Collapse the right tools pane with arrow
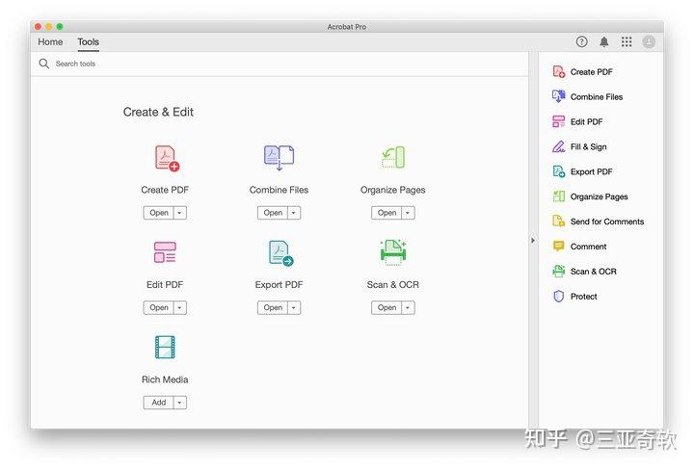This screenshot has height=469, width=694. pos(533,241)
